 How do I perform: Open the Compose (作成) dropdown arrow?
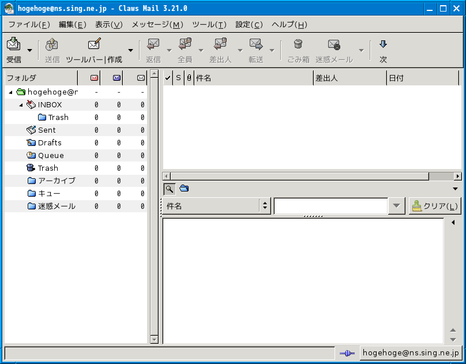pos(130,50)
